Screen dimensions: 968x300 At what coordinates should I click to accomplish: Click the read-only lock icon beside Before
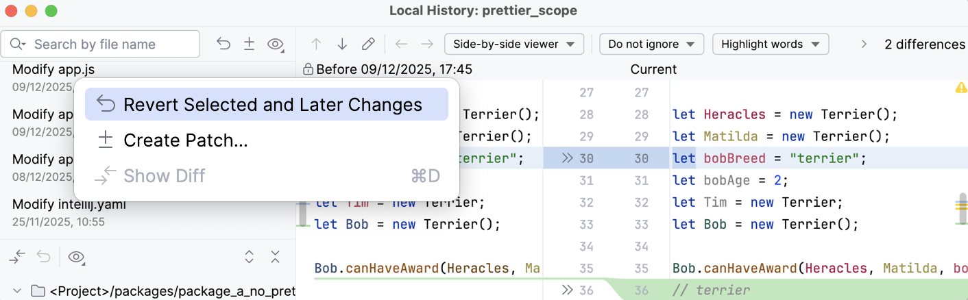pyautogui.click(x=308, y=69)
